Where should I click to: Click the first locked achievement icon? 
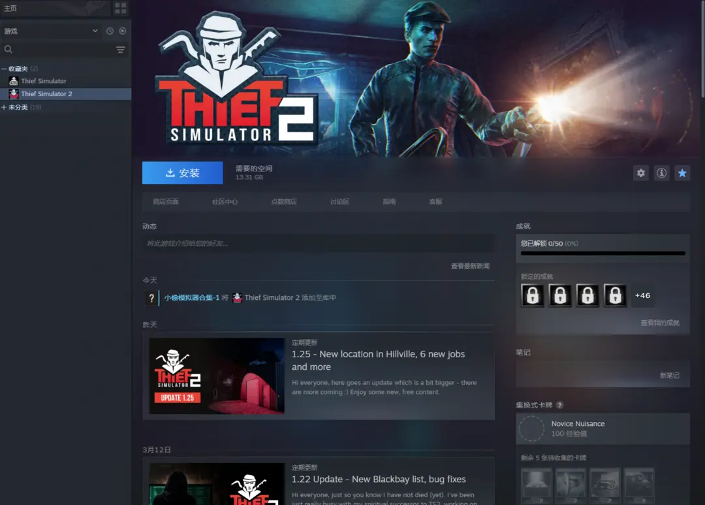click(533, 296)
